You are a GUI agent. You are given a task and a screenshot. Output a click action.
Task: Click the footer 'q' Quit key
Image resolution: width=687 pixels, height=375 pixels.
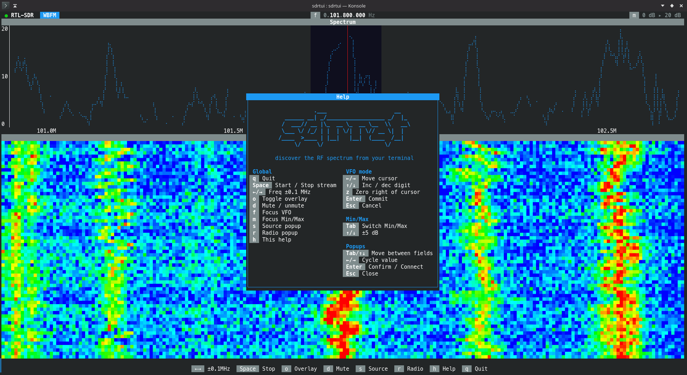point(467,369)
